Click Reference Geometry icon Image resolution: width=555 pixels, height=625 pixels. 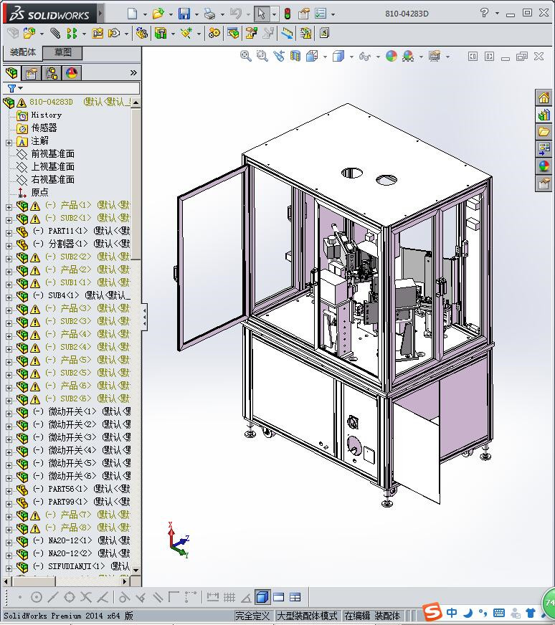click(x=186, y=33)
